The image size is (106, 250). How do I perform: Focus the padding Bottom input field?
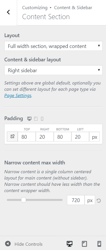pyautogui.click(x=62, y=137)
